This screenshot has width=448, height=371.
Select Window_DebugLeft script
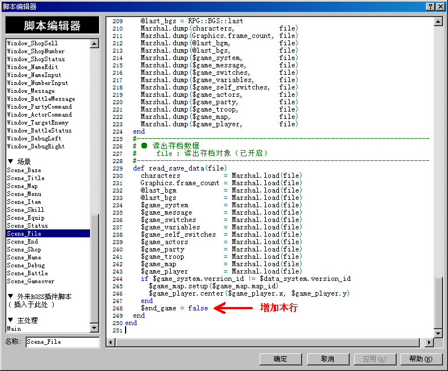34,138
